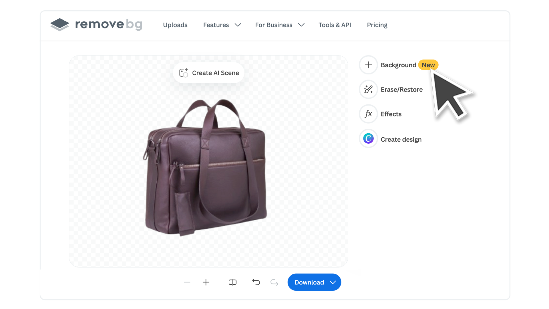Zoom in on the image
The image size is (549, 309).
(206, 282)
